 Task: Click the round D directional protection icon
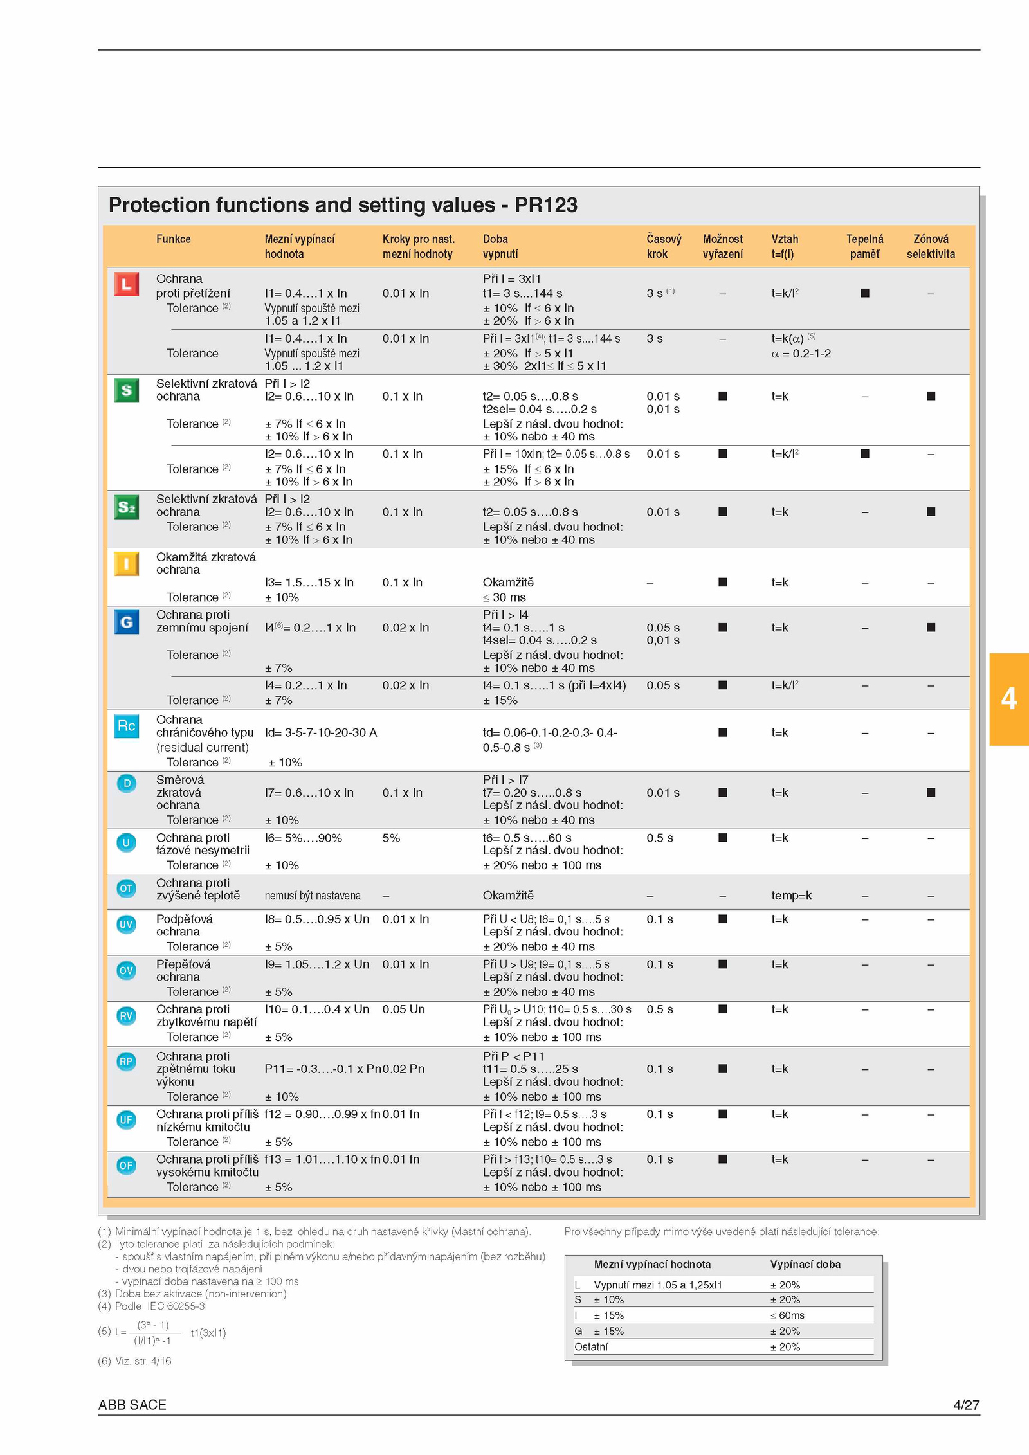[x=126, y=783]
